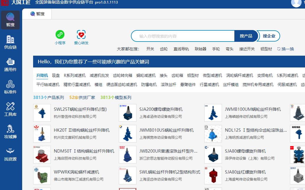Click the 搜企业 button
Image resolution: width=305 pixels, height=190 pixels.
pos(269,36)
